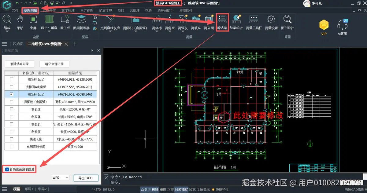Open new drawing tab with plus icon
Image resolution: width=367 pixels, height=193 pixels.
click(74, 44)
